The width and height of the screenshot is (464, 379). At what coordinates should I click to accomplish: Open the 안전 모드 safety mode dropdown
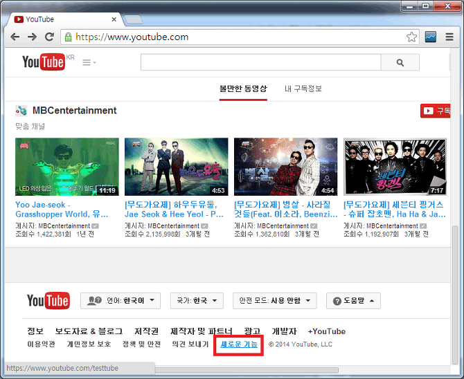(x=275, y=301)
